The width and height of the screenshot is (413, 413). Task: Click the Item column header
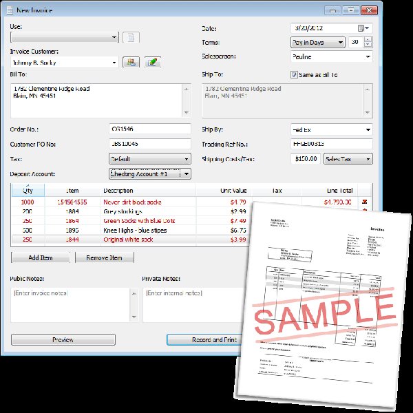[72, 191]
